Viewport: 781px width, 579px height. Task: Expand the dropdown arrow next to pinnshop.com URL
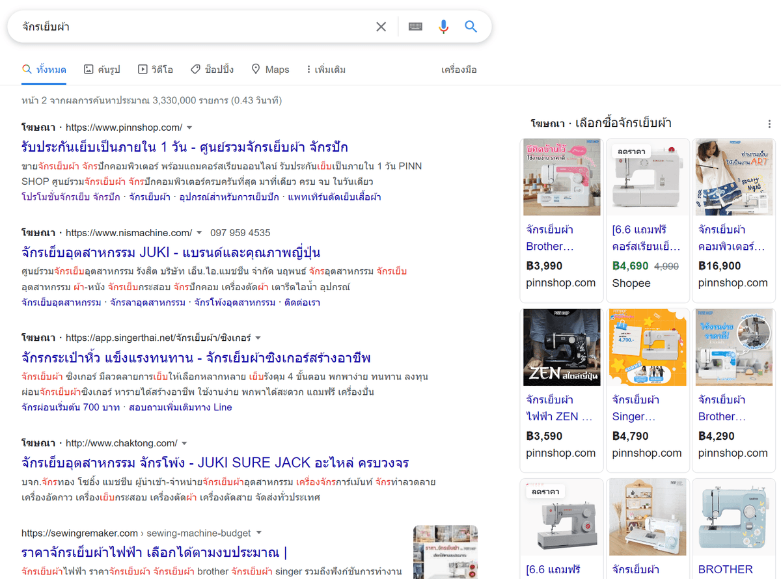pyautogui.click(x=189, y=128)
